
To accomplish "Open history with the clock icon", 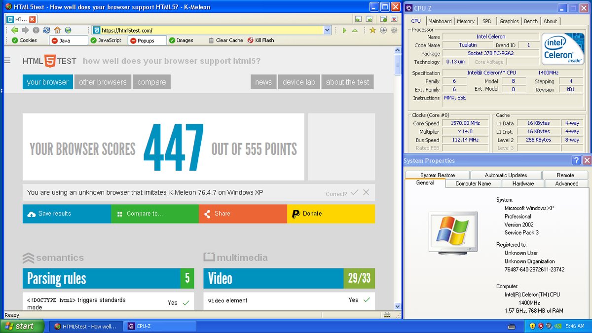I will click(383, 30).
